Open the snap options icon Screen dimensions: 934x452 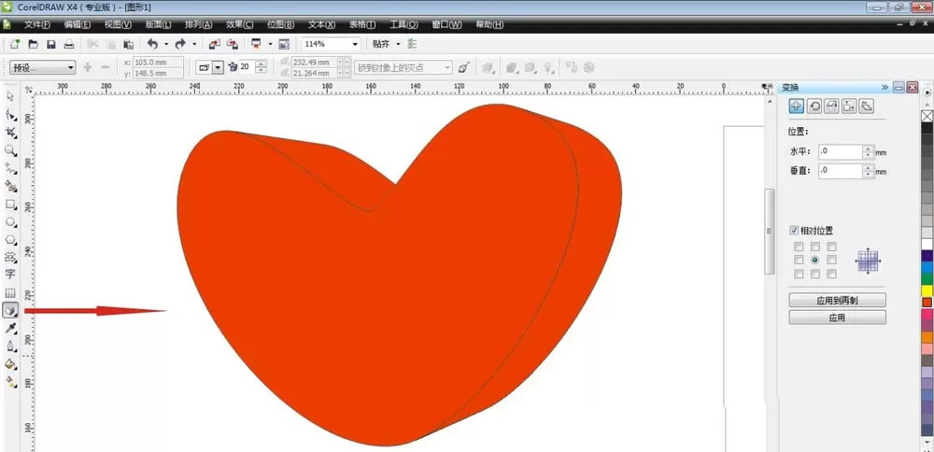tap(412, 44)
